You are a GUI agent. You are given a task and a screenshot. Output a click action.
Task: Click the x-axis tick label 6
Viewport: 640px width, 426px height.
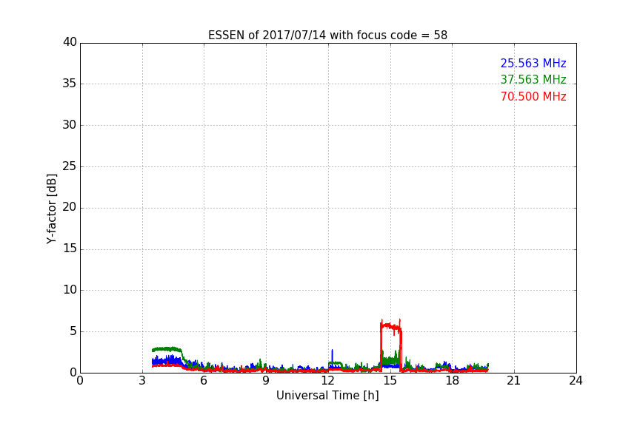(204, 381)
